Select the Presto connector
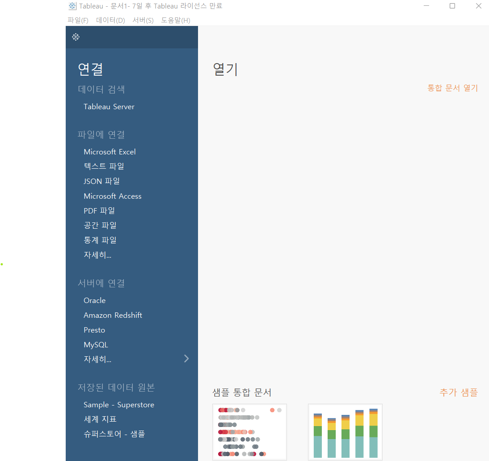This screenshot has width=489, height=461. tap(94, 330)
